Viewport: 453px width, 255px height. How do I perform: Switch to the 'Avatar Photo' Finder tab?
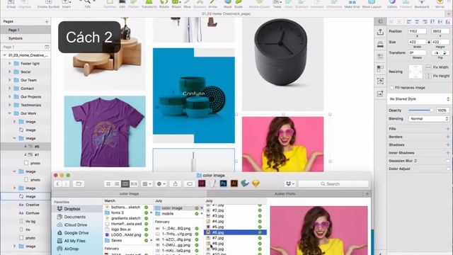[285, 193]
